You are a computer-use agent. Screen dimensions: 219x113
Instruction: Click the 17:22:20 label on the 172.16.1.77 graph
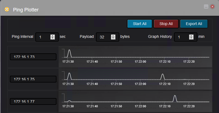click(189, 106)
